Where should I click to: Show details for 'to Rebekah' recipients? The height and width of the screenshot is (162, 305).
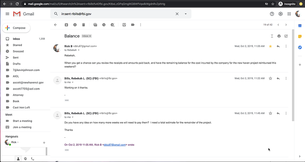tap(79, 50)
